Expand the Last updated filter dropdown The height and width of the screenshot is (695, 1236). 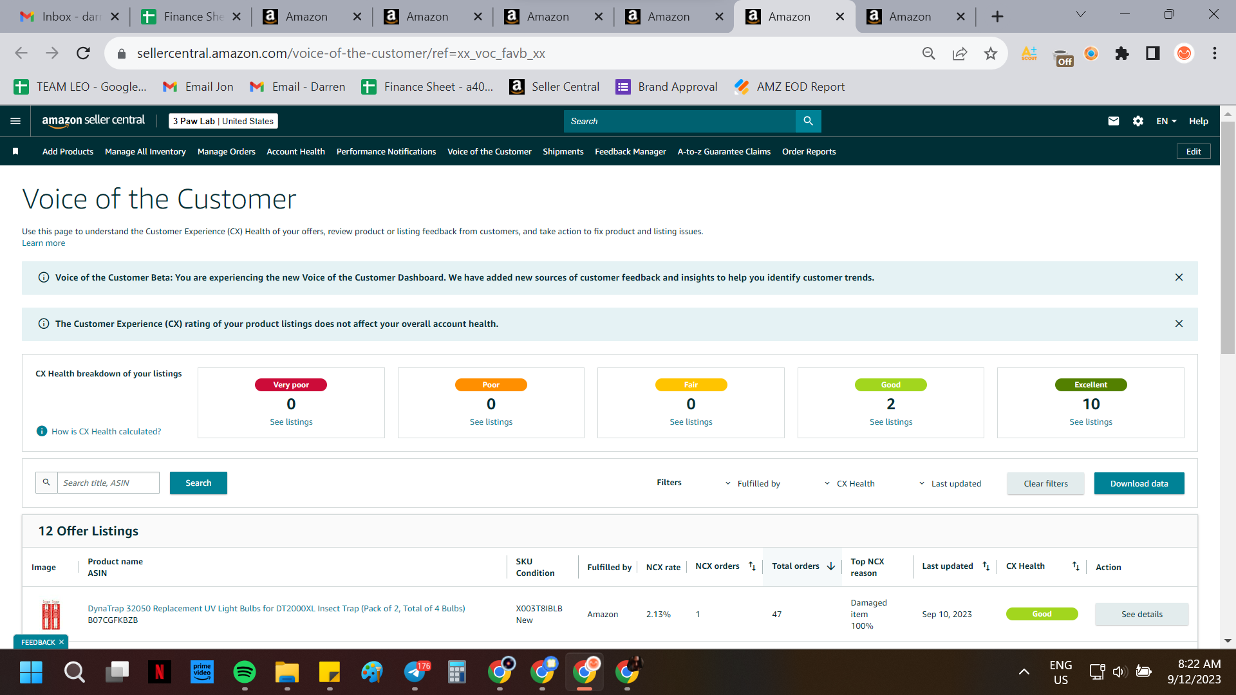950,483
